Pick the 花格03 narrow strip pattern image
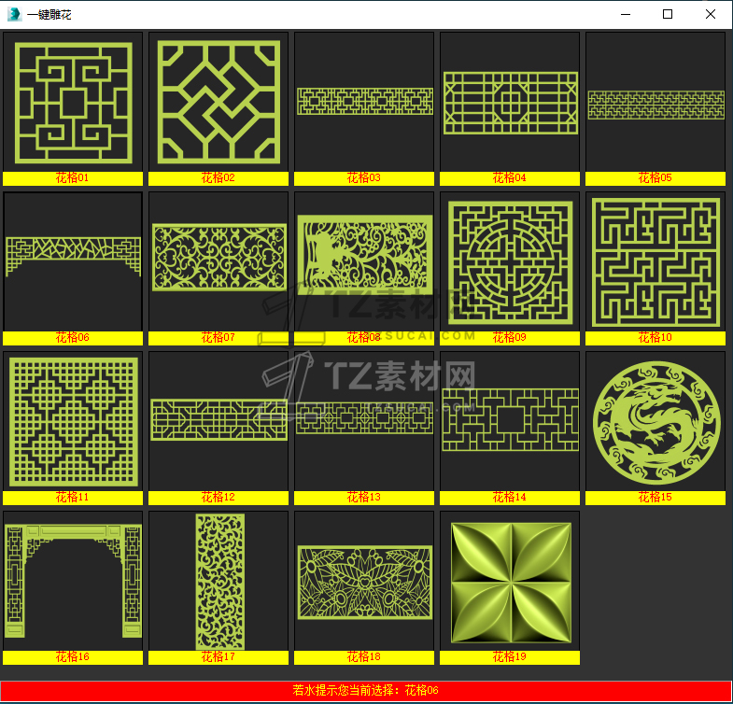The image size is (733, 704). click(364, 102)
